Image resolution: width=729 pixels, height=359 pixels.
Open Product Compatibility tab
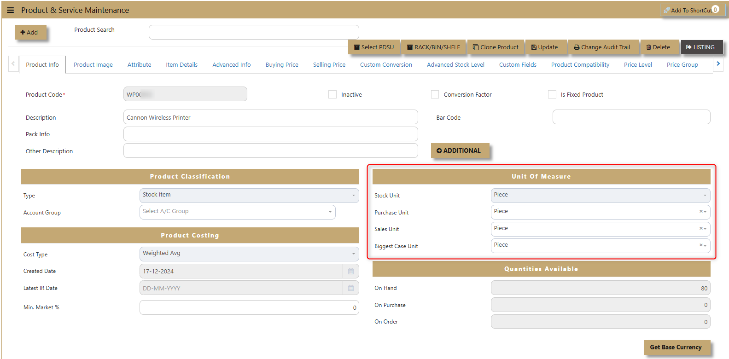coord(580,64)
